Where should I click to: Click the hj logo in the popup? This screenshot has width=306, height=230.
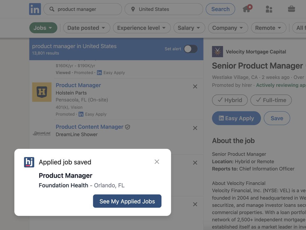tap(29, 162)
